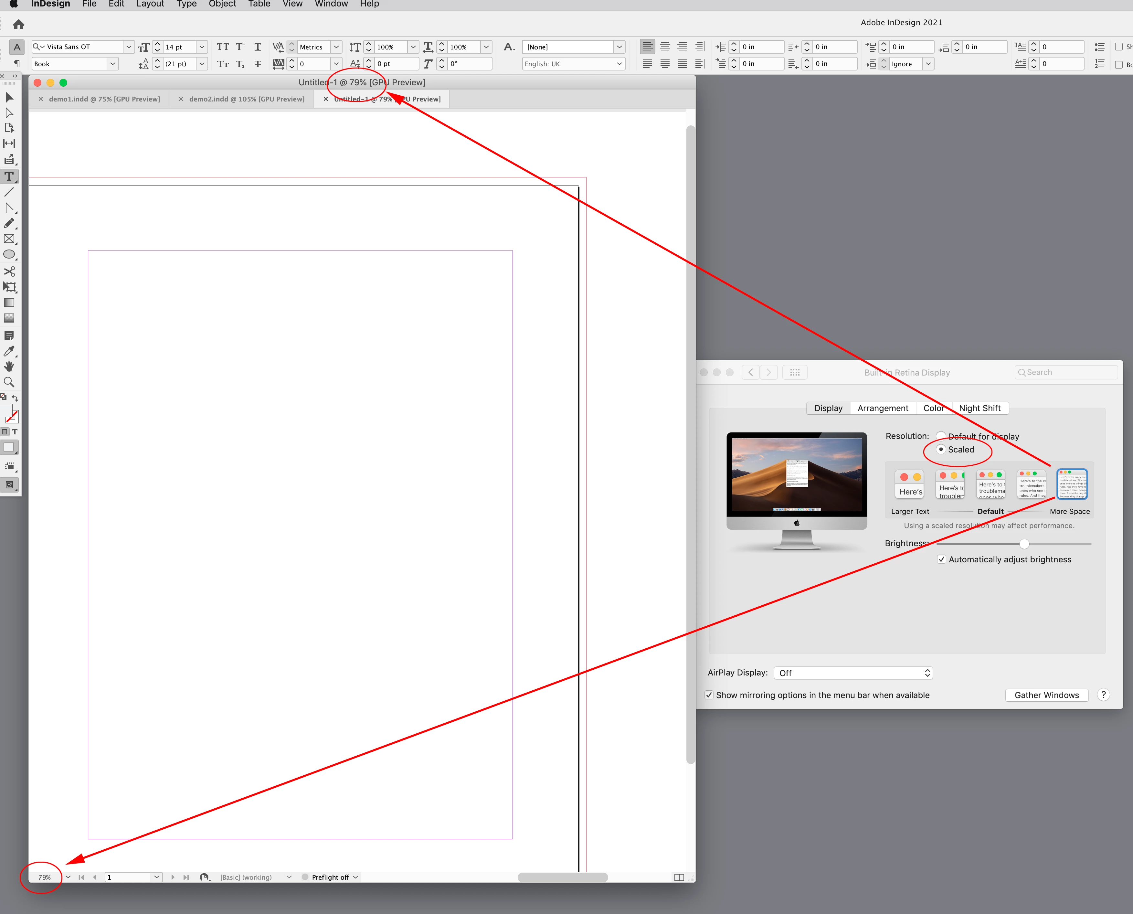This screenshot has width=1133, height=914.
Task: Select the Rectangle Frame tool
Action: click(9, 239)
